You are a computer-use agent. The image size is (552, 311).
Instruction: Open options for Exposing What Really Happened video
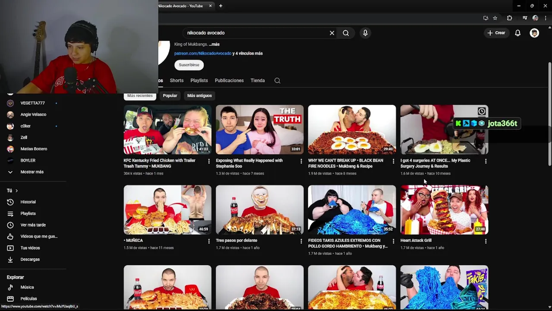pos(301,161)
